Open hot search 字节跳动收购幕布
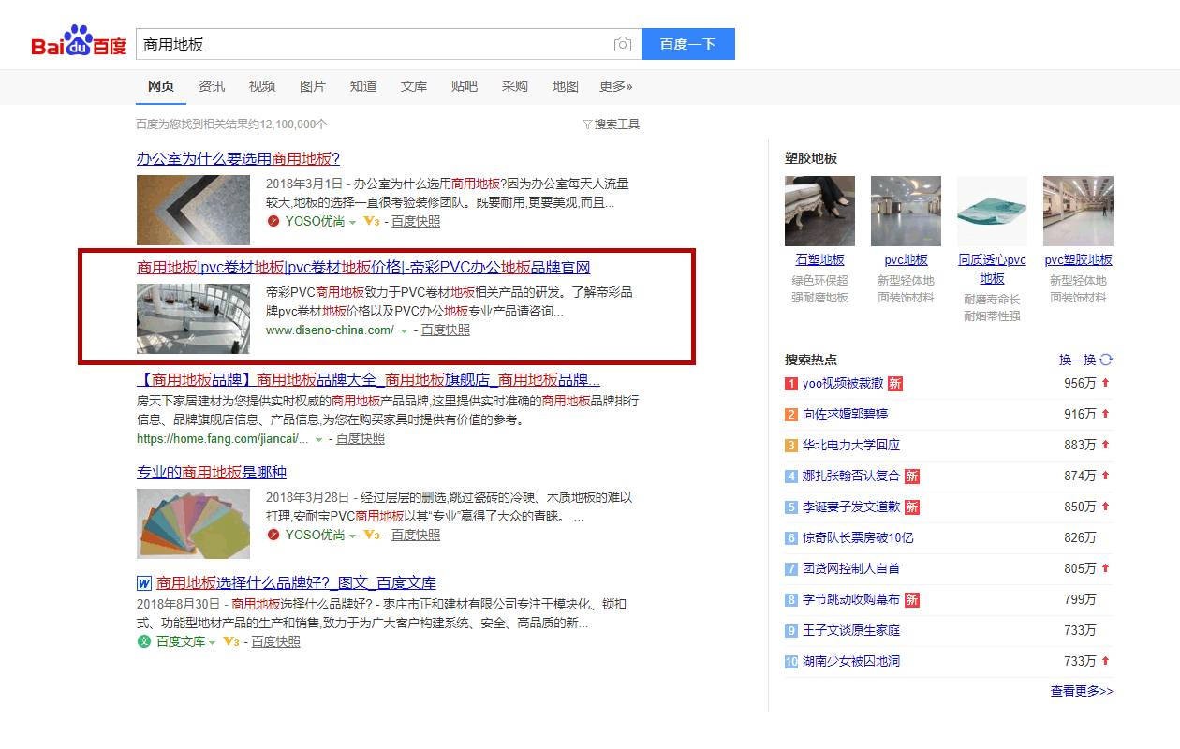This screenshot has height=749, width=1180. coord(851,600)
